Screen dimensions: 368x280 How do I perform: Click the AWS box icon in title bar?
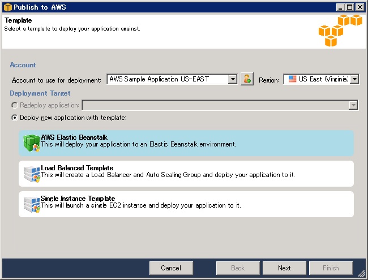click(x=8, y=7)
